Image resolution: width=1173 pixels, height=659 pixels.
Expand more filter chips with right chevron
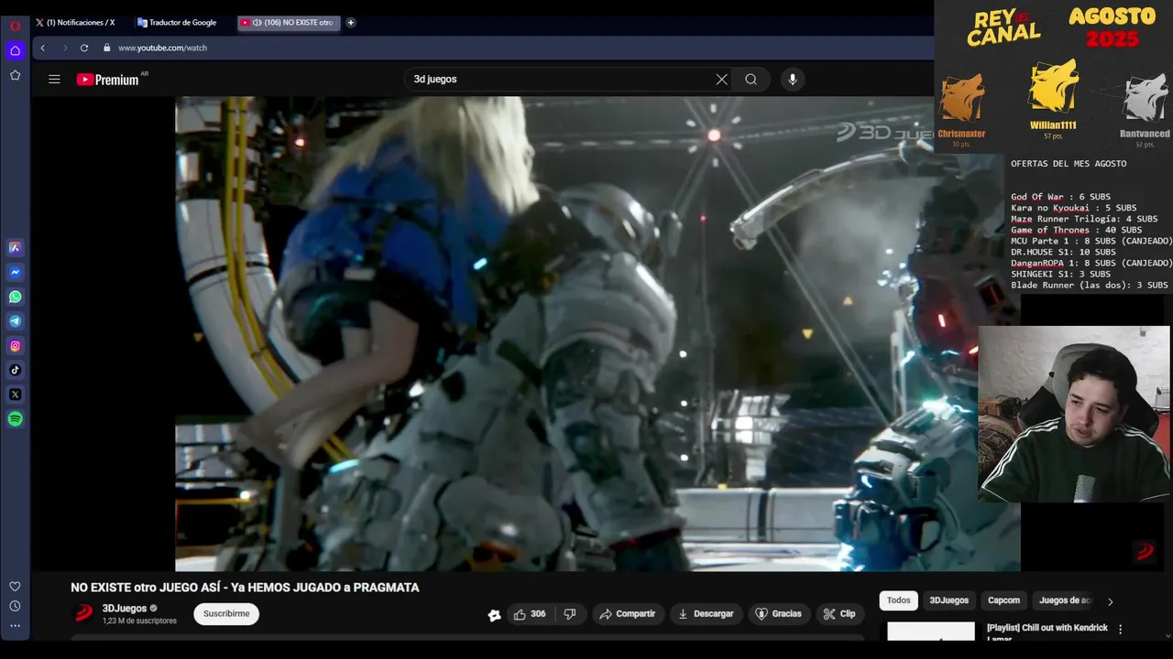pyautogui.click(x=1110, y=601)
